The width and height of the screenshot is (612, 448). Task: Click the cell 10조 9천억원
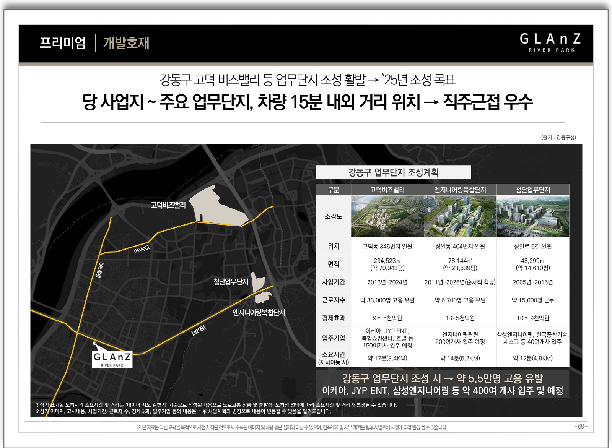(533, 318)
